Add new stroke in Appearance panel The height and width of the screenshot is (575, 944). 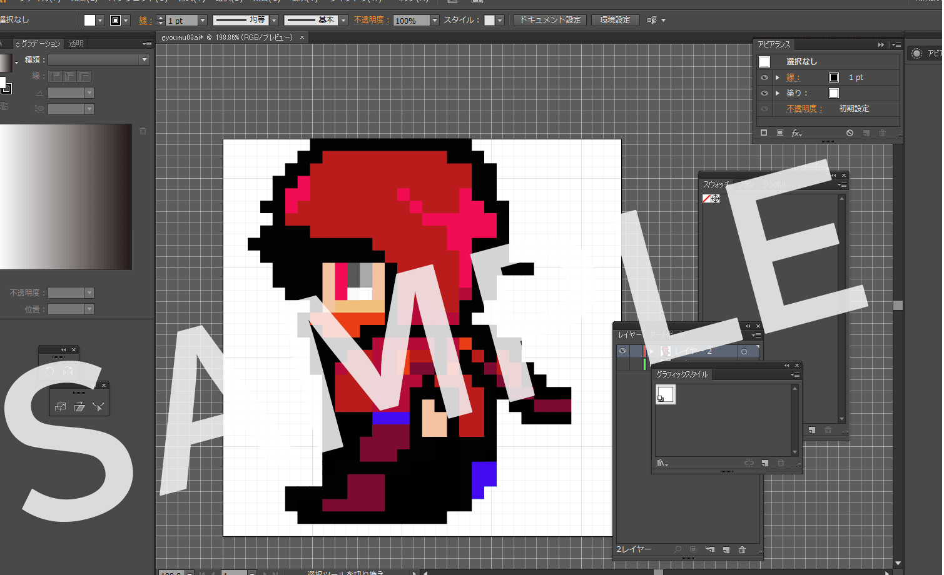764,133
